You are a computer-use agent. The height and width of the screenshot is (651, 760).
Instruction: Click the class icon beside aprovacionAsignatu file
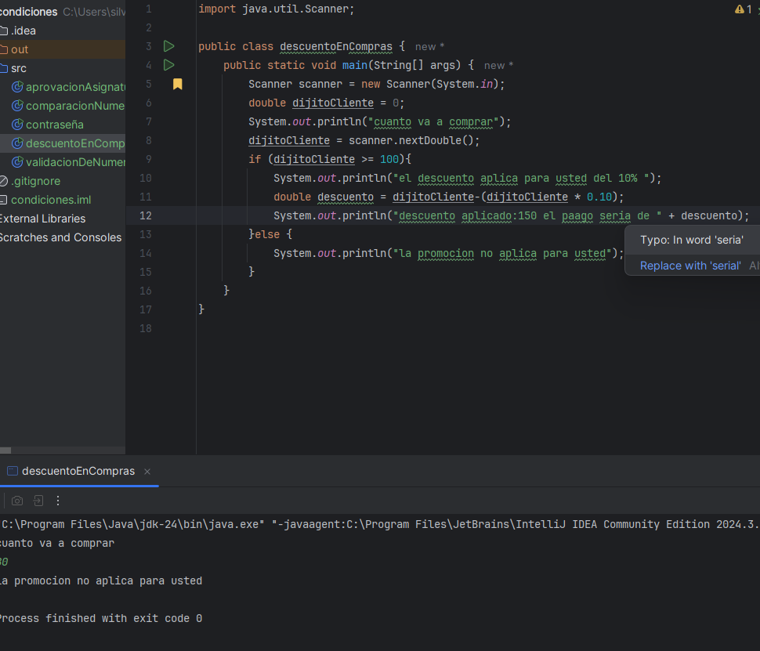(17, 87)
